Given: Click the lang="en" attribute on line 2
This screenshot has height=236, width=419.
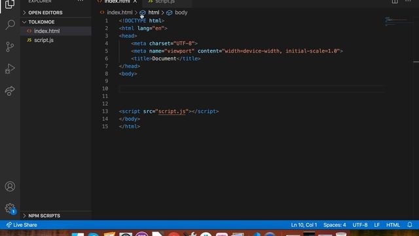Looking at the screenshot, I should [x=151, y=28].
